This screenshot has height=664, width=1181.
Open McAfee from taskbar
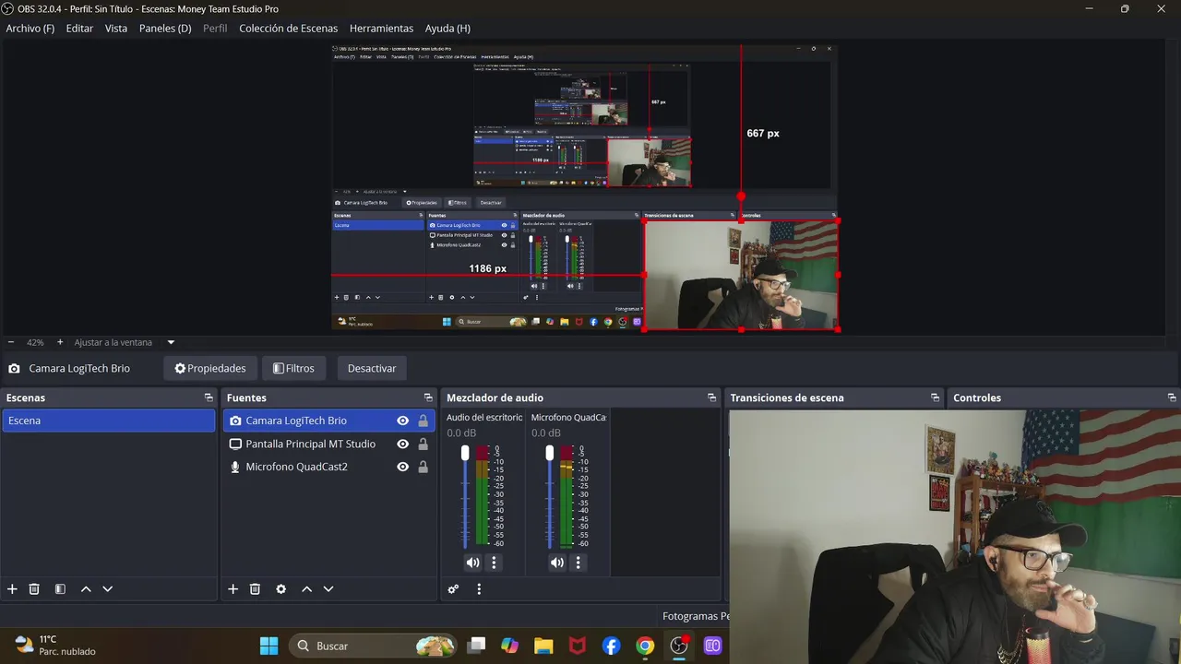[578, 646]
